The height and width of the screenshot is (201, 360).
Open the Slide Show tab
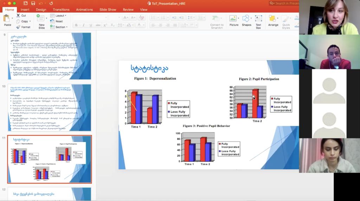tap(108, 9)
